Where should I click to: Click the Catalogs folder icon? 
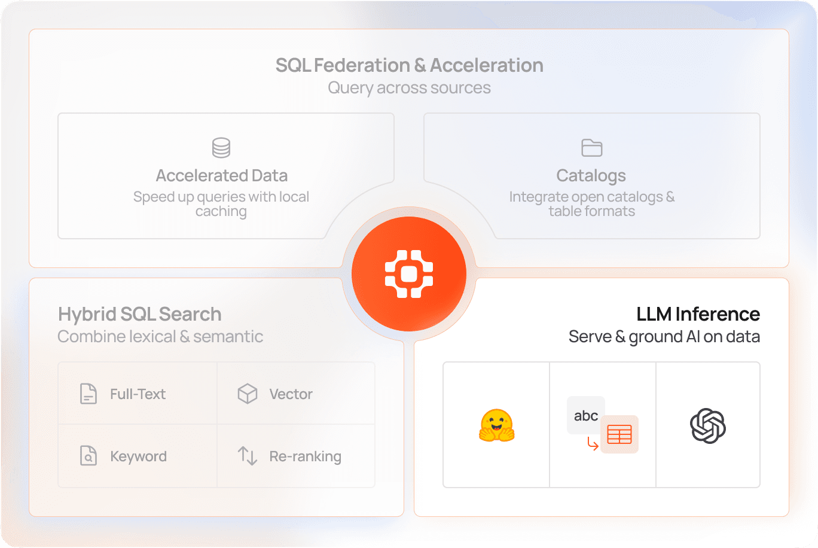pos(592,148)
